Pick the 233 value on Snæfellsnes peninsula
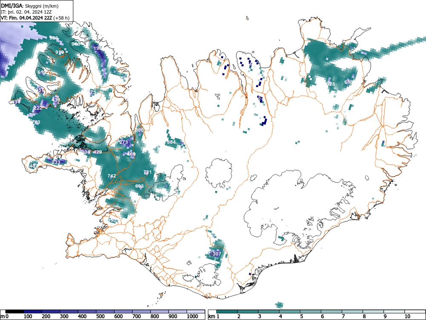The width and height of the screenshot is (426, 320). point(56,162)
